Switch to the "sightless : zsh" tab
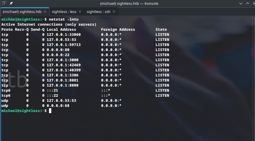This screenshot has height=141, width=255. coord(99,12)
